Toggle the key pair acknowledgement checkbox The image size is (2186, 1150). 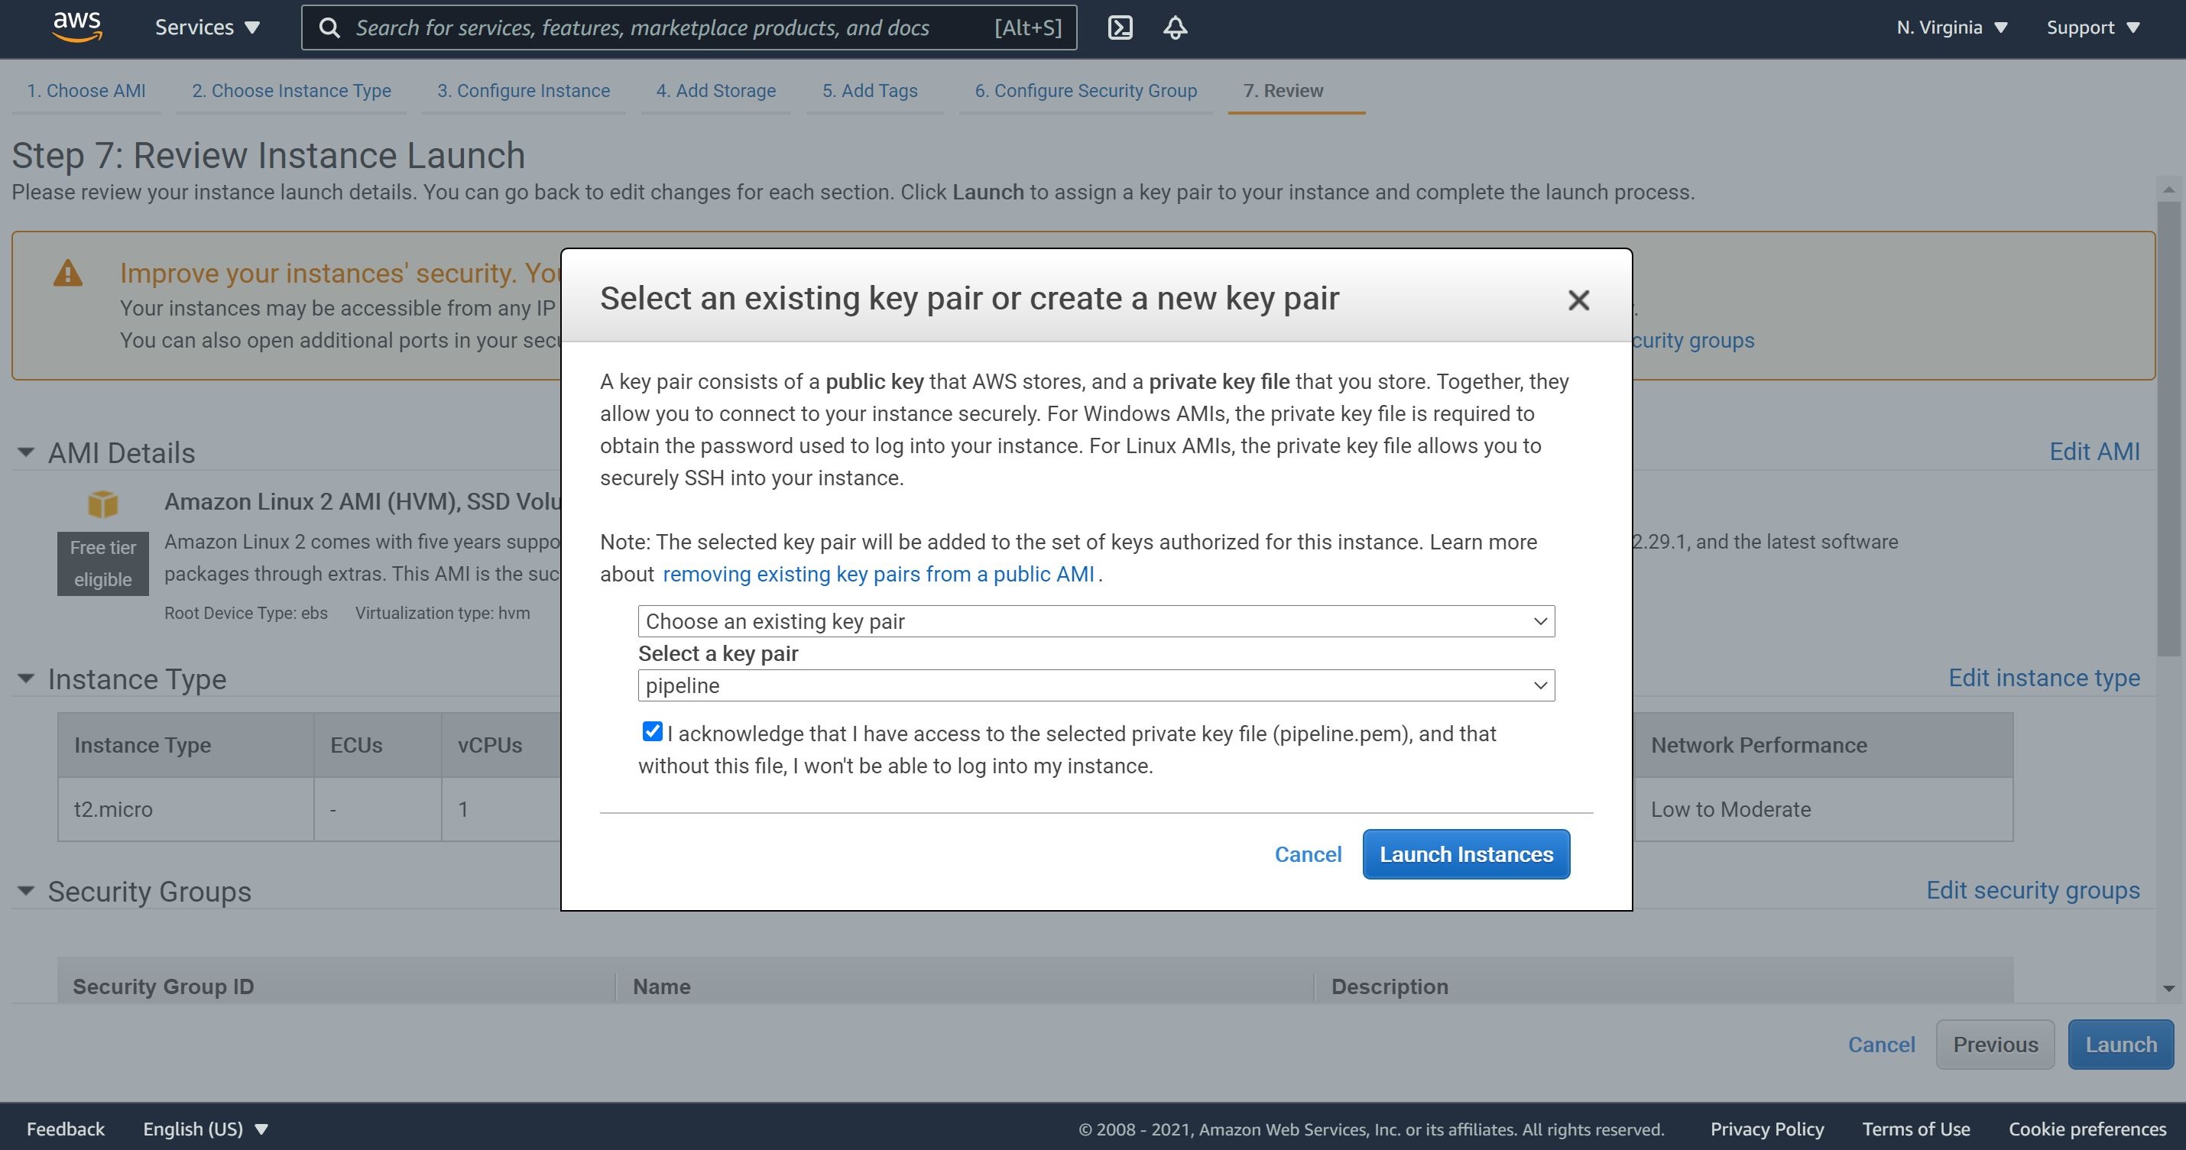(x=650, y=733)
